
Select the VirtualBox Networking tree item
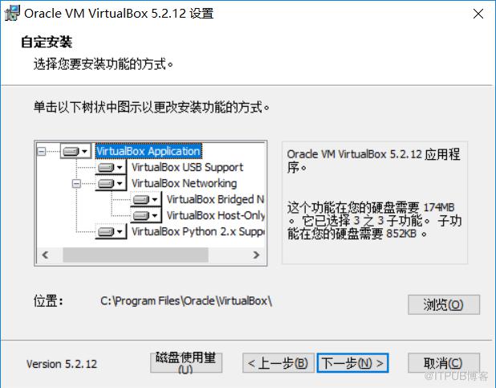pos(184,183)
